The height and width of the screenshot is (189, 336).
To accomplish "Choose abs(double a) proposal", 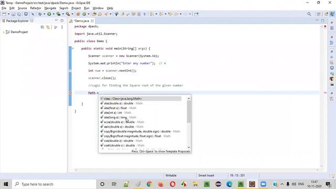I will (141, 103).
